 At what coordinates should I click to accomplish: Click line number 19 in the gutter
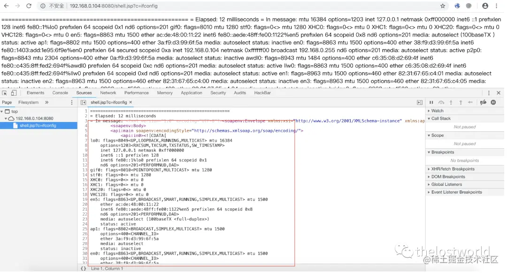[x=84, y=200]
